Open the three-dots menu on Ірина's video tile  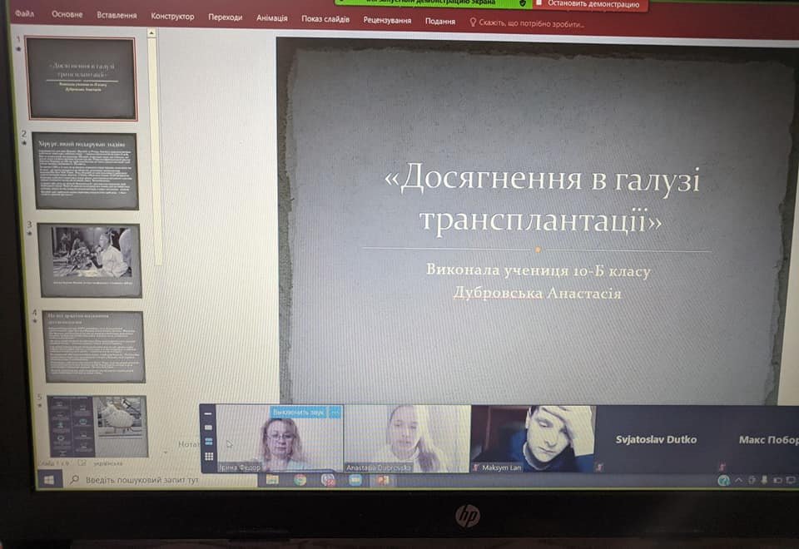[x=335, y=412]
